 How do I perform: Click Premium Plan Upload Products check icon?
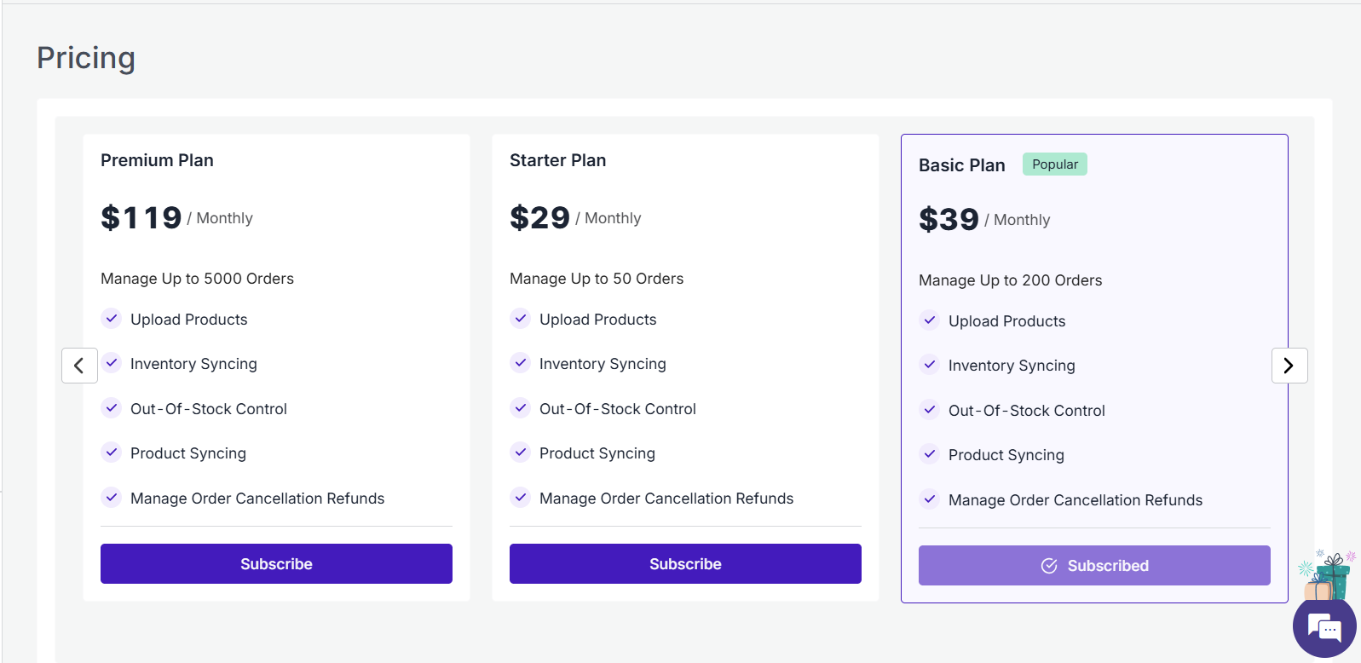point(112,319)
